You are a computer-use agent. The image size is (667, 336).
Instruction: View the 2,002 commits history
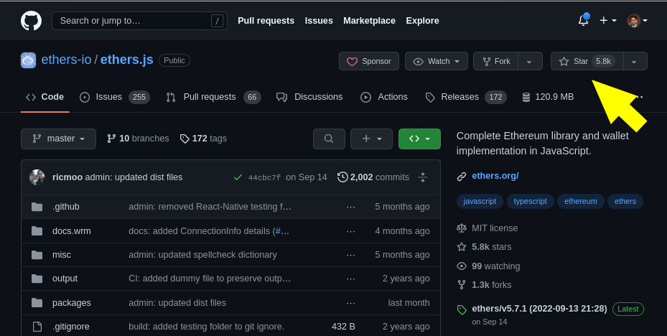373,177
